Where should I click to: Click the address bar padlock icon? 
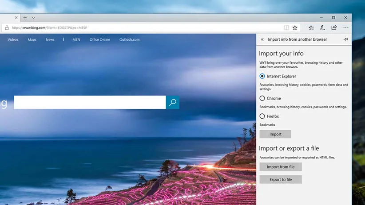[6, 27]
